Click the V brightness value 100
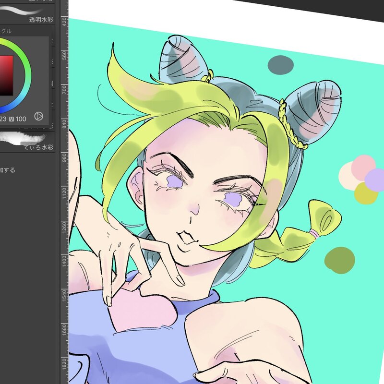Image resolution: width=384 pixels, height=384 pixels. tap(21, 119)
